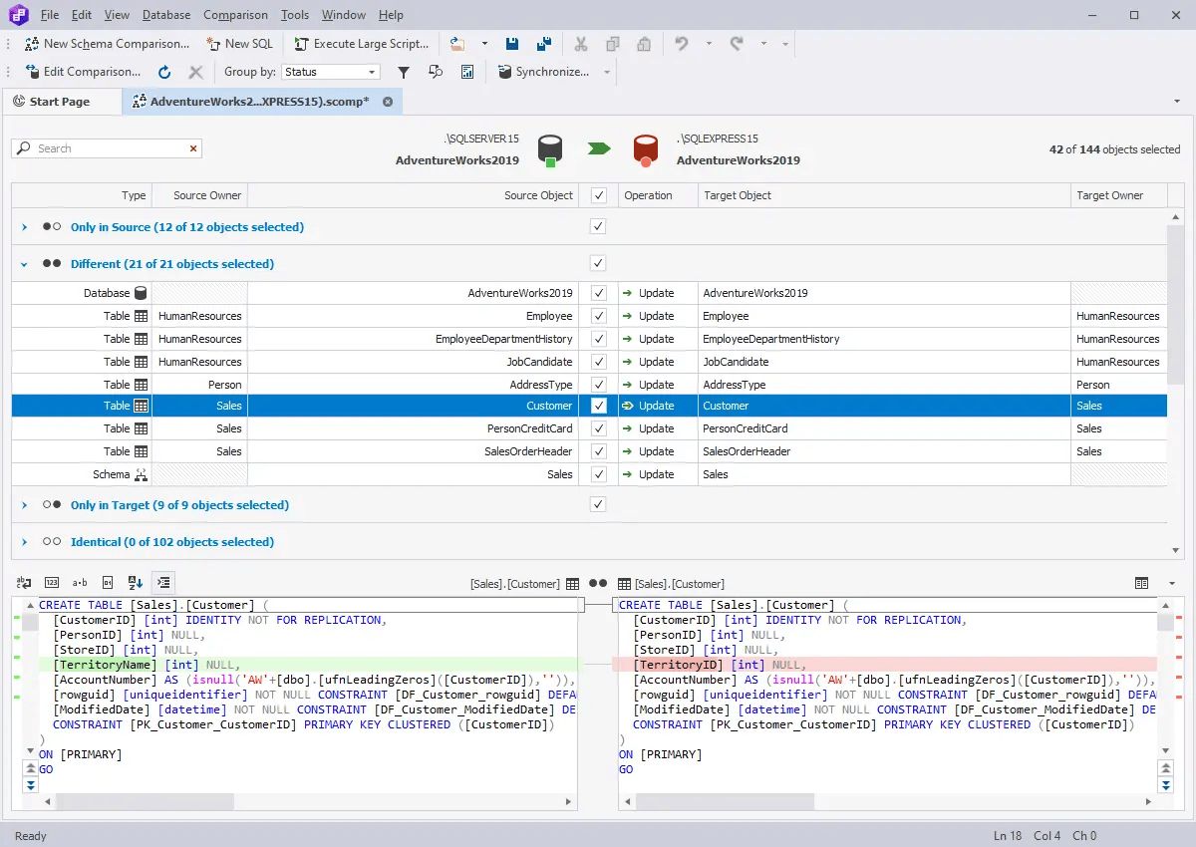Toggle word wrap in the diff editor

[23, 582]
